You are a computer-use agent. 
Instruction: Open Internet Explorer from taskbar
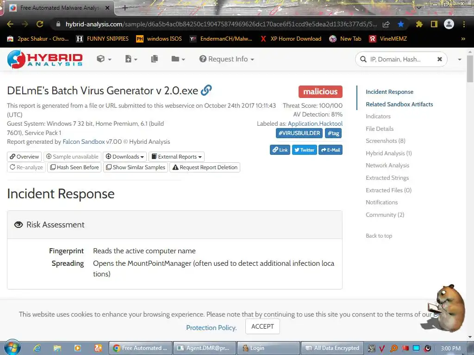pyautogui.click(x=37, y=348)
